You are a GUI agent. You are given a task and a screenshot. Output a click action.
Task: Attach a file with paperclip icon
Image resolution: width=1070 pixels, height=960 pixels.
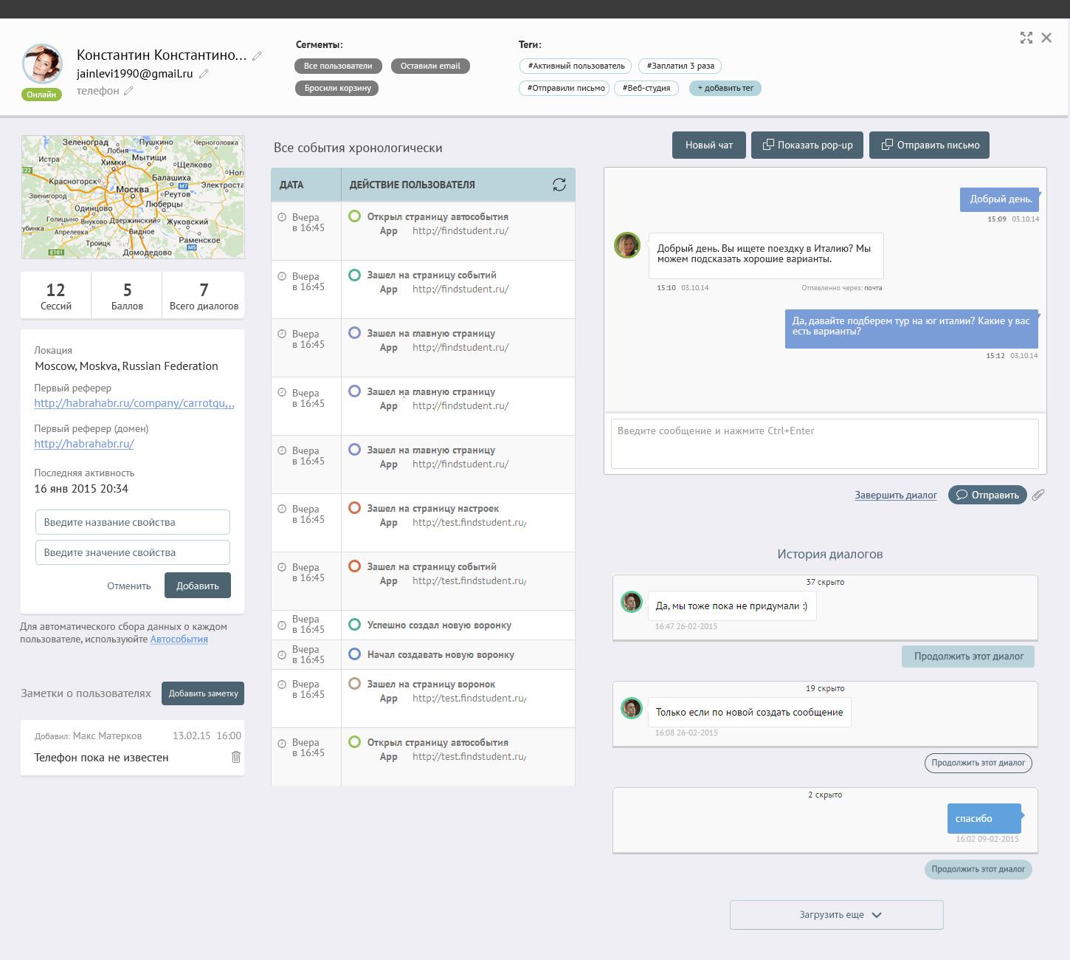(1038, 495)
